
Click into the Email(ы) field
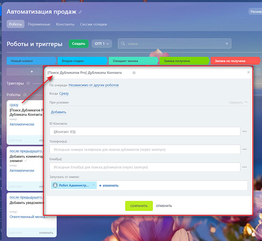pyautogui.click(x=145, y=167)
